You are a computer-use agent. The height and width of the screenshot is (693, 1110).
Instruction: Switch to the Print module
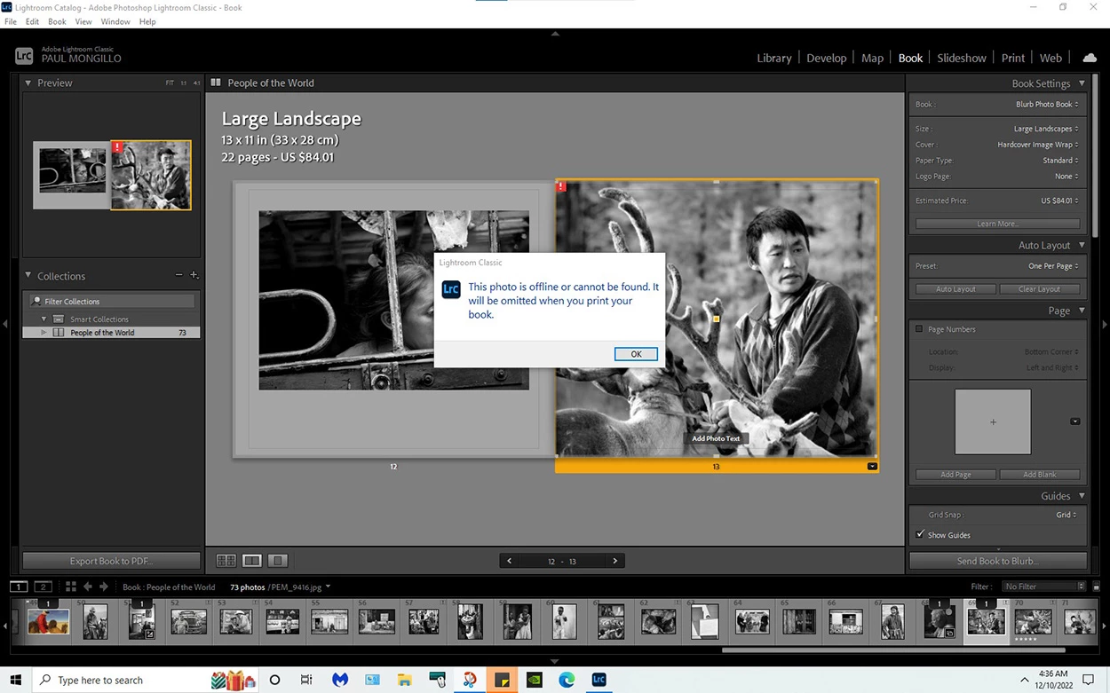coord(1013,58)
